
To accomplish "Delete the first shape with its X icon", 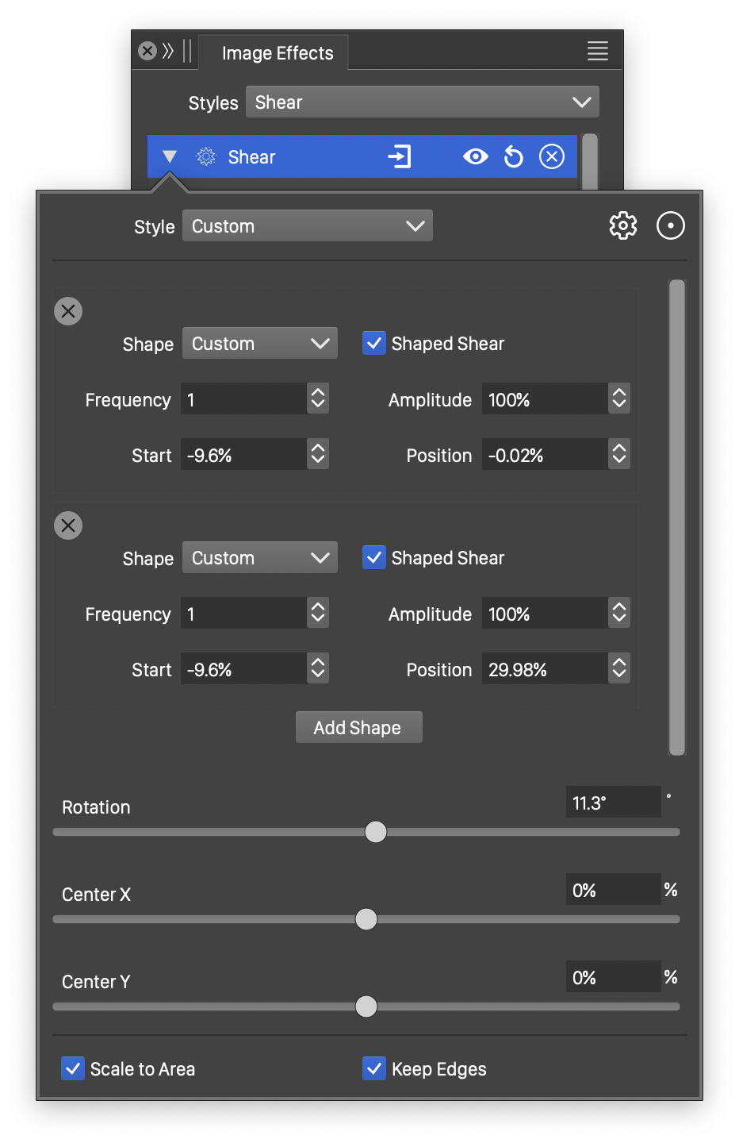I will [68, 311].
